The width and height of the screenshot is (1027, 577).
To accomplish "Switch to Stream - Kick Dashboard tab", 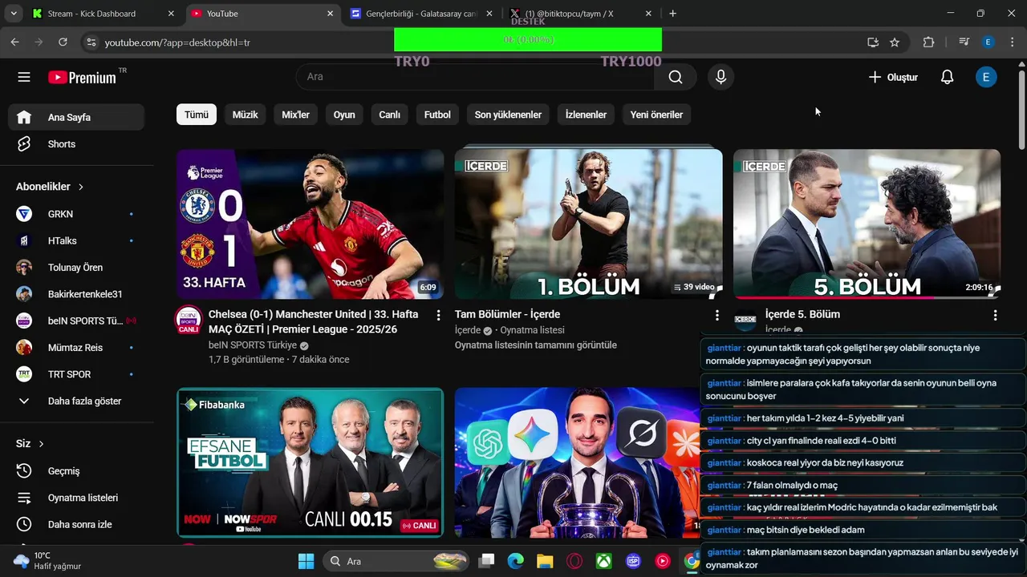I will coord(103,14).
